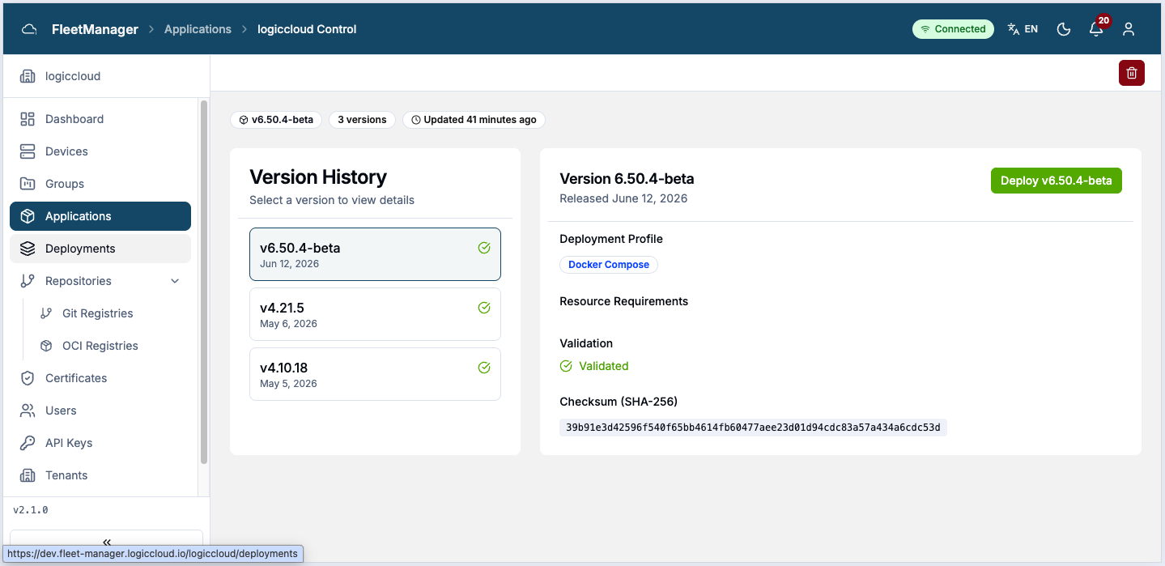1165x566 pixels.
Task: Click the Groups folder icon
Action: point(28,184)
